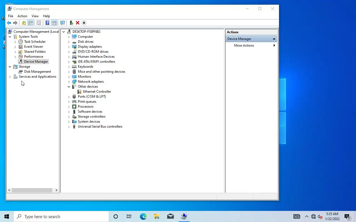Select the System devices category

[x=89, y=122]
